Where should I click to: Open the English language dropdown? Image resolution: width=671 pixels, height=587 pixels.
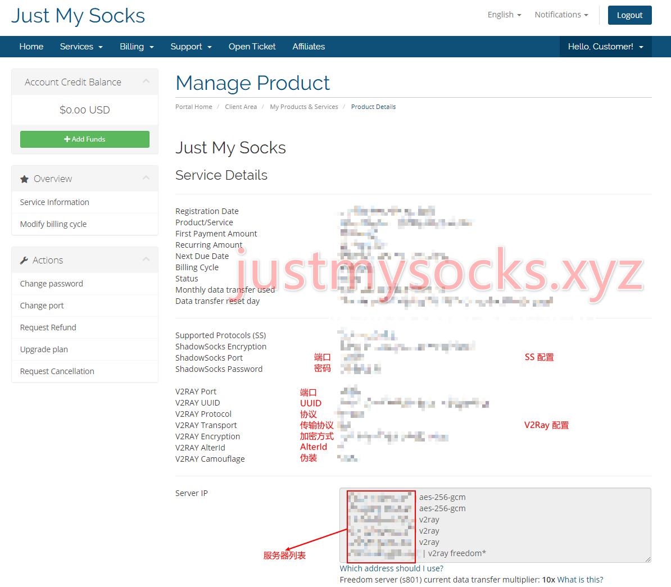tap(504, 15)
